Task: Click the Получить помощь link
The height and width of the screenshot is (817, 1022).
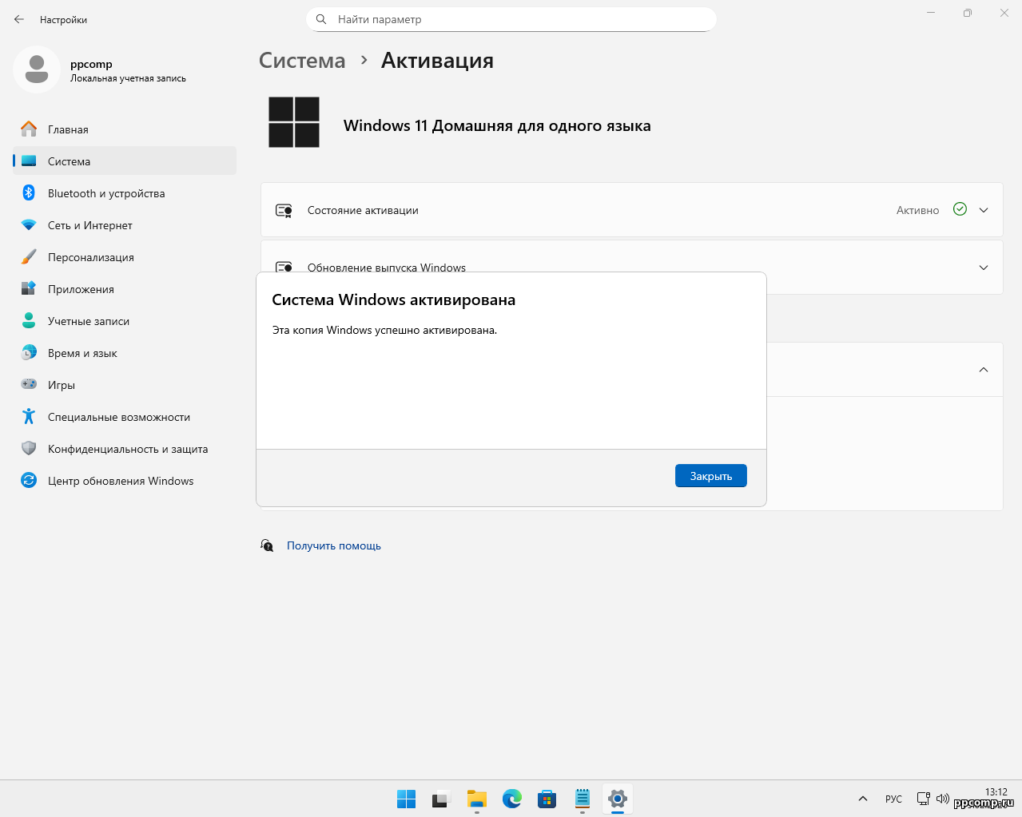Action: click(x=333, y=546)
